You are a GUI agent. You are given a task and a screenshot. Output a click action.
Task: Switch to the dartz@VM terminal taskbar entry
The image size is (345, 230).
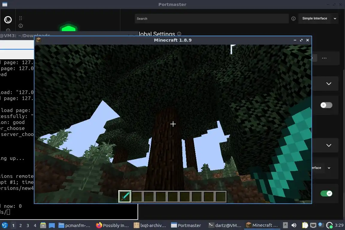(225, 226)
